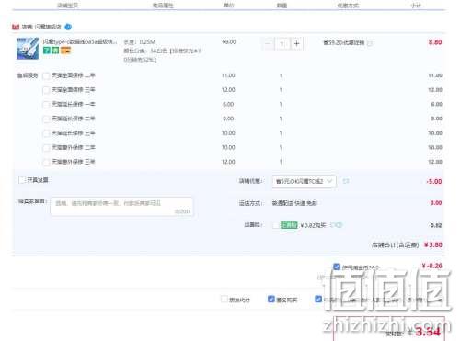This screenshot has height=341, width=460.
Task: Click the help icon beside shipping insurance price
Action: click(x=337, y=225)
